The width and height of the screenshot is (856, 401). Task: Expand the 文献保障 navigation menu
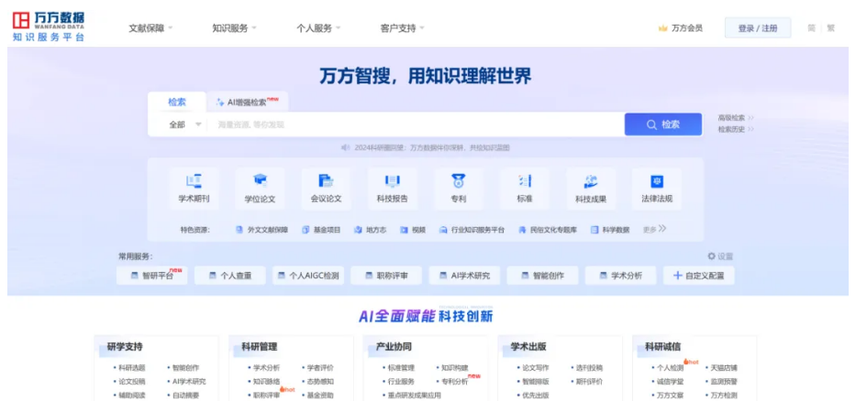pos(151,28)
